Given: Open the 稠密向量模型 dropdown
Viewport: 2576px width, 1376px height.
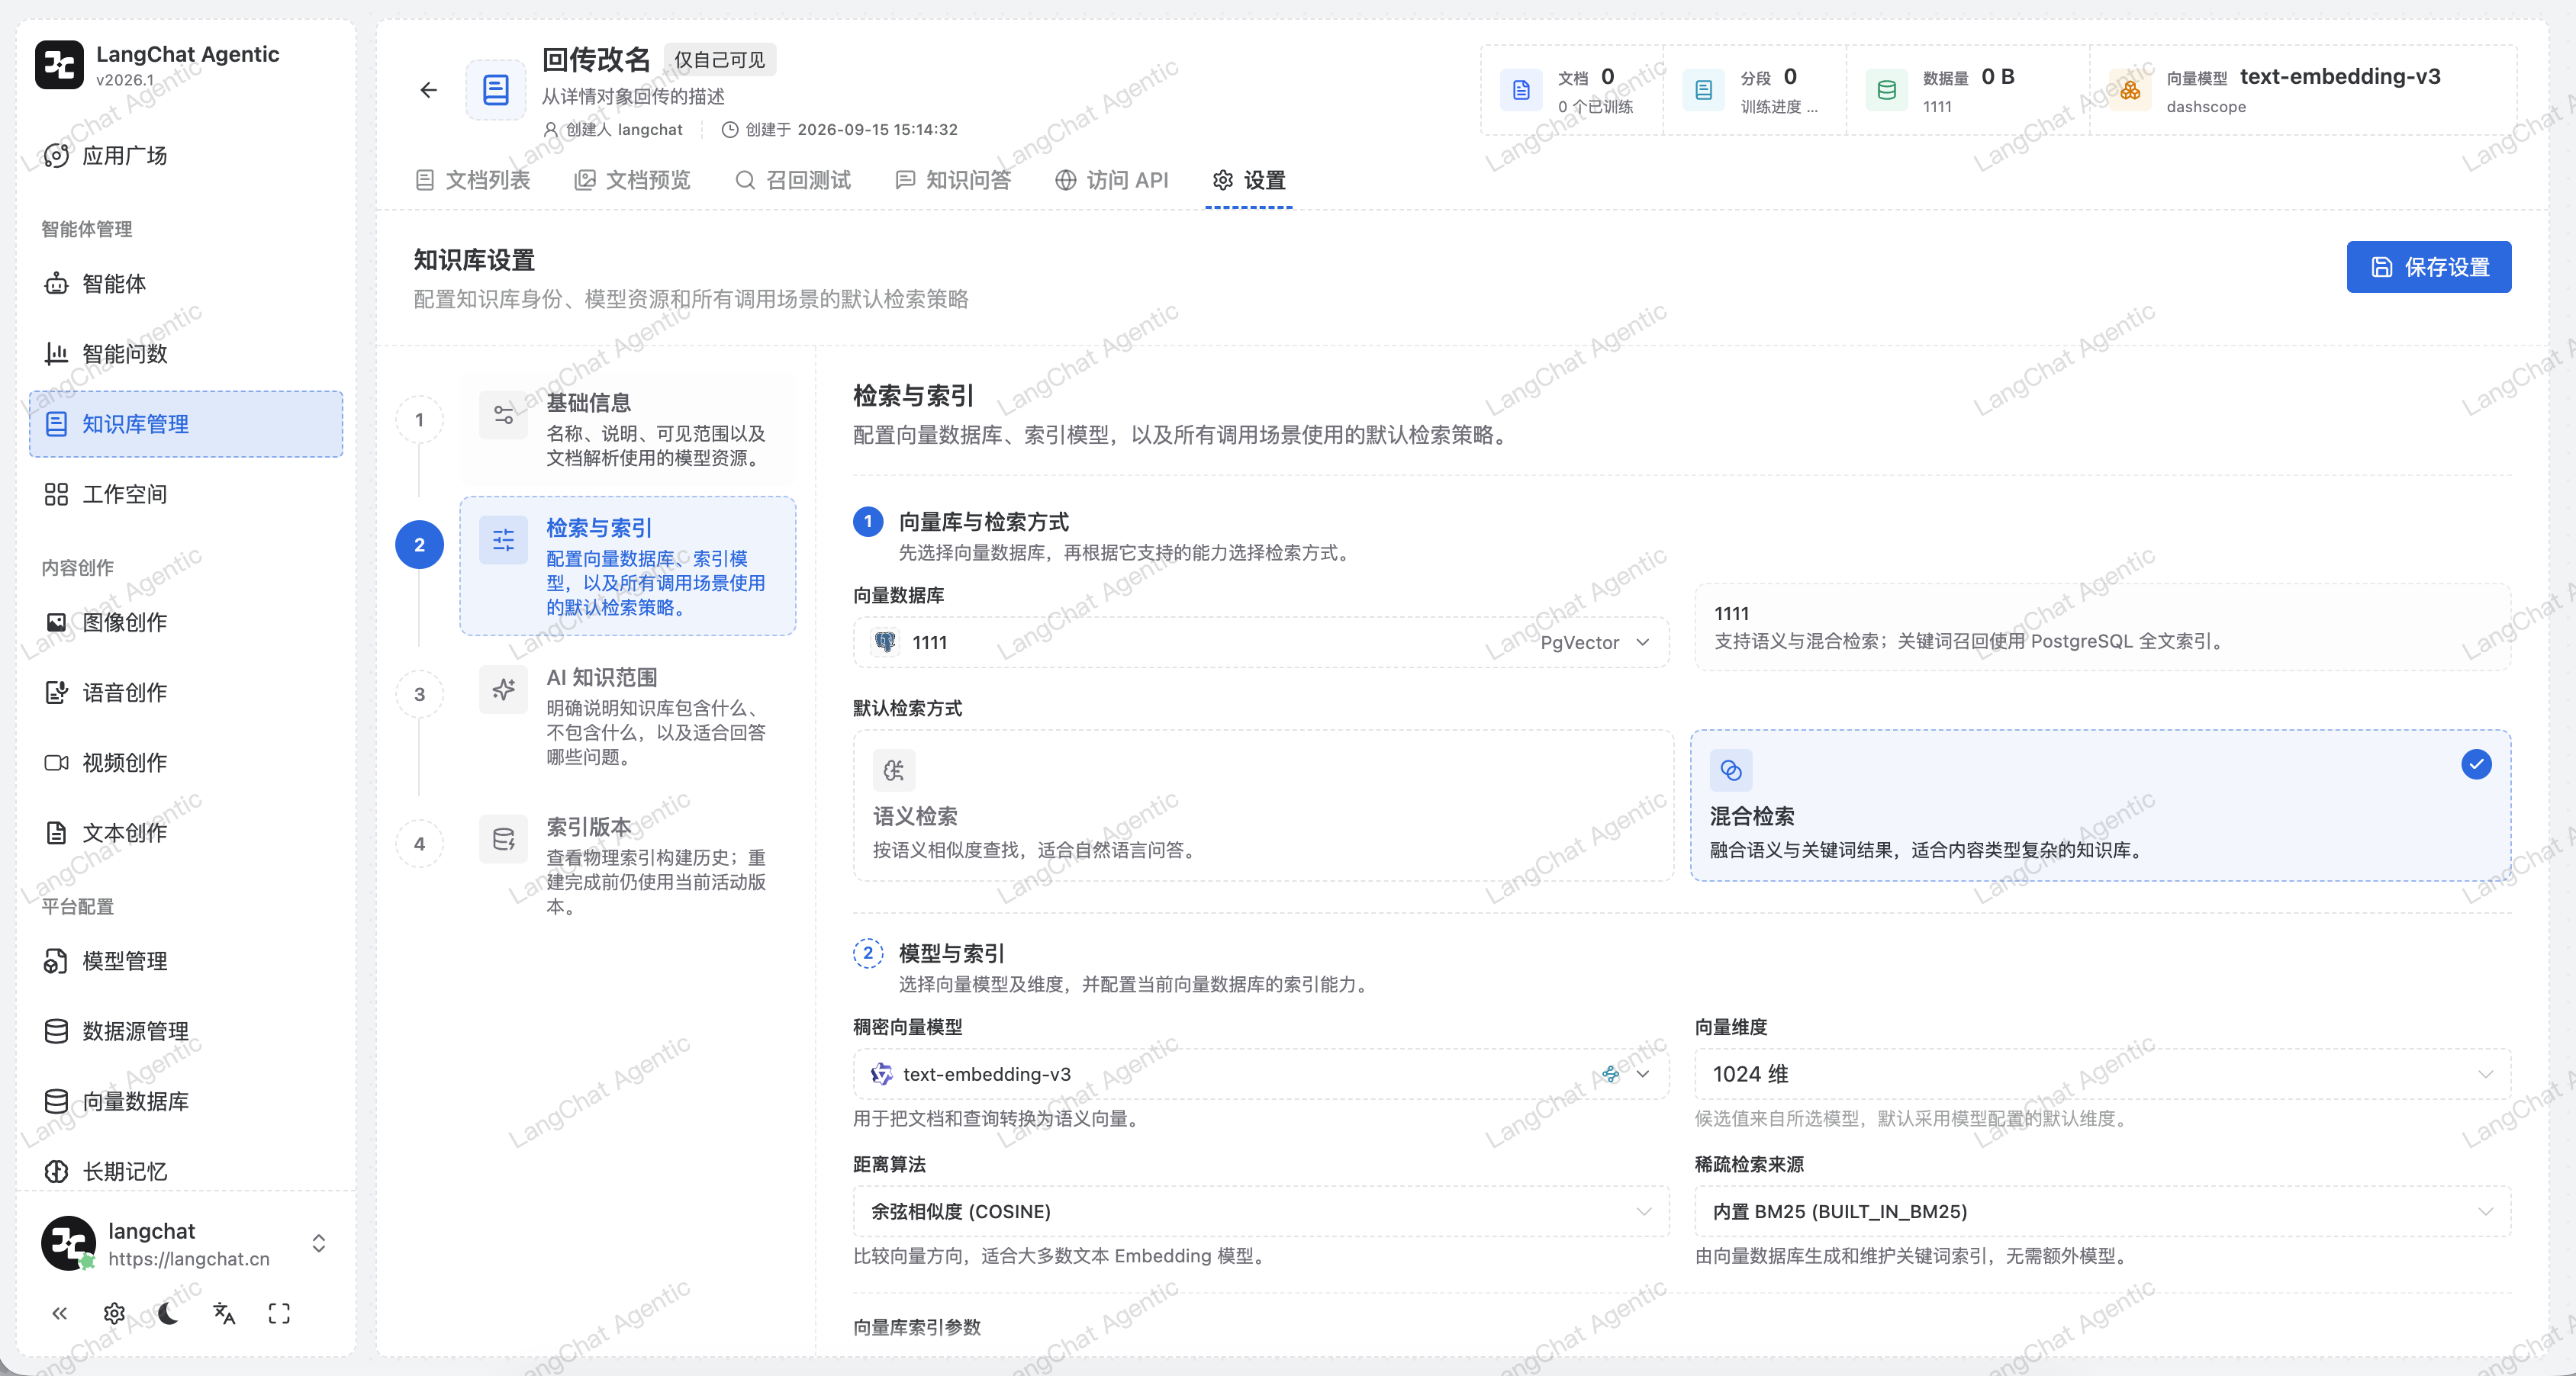Looking at the screenshot, I should (1261, 1074).
